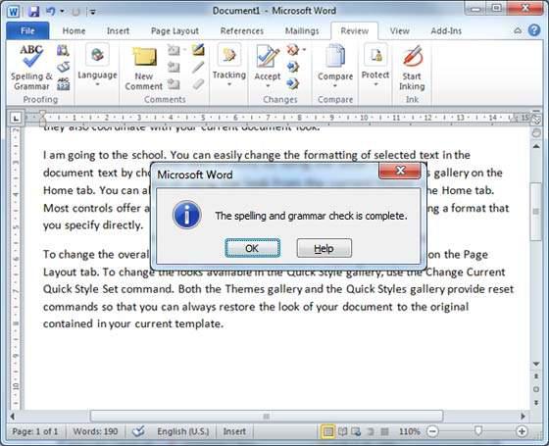Switch to Print Layout view button
The height and width of the screenshot is (446, 549).
point(327,431)
